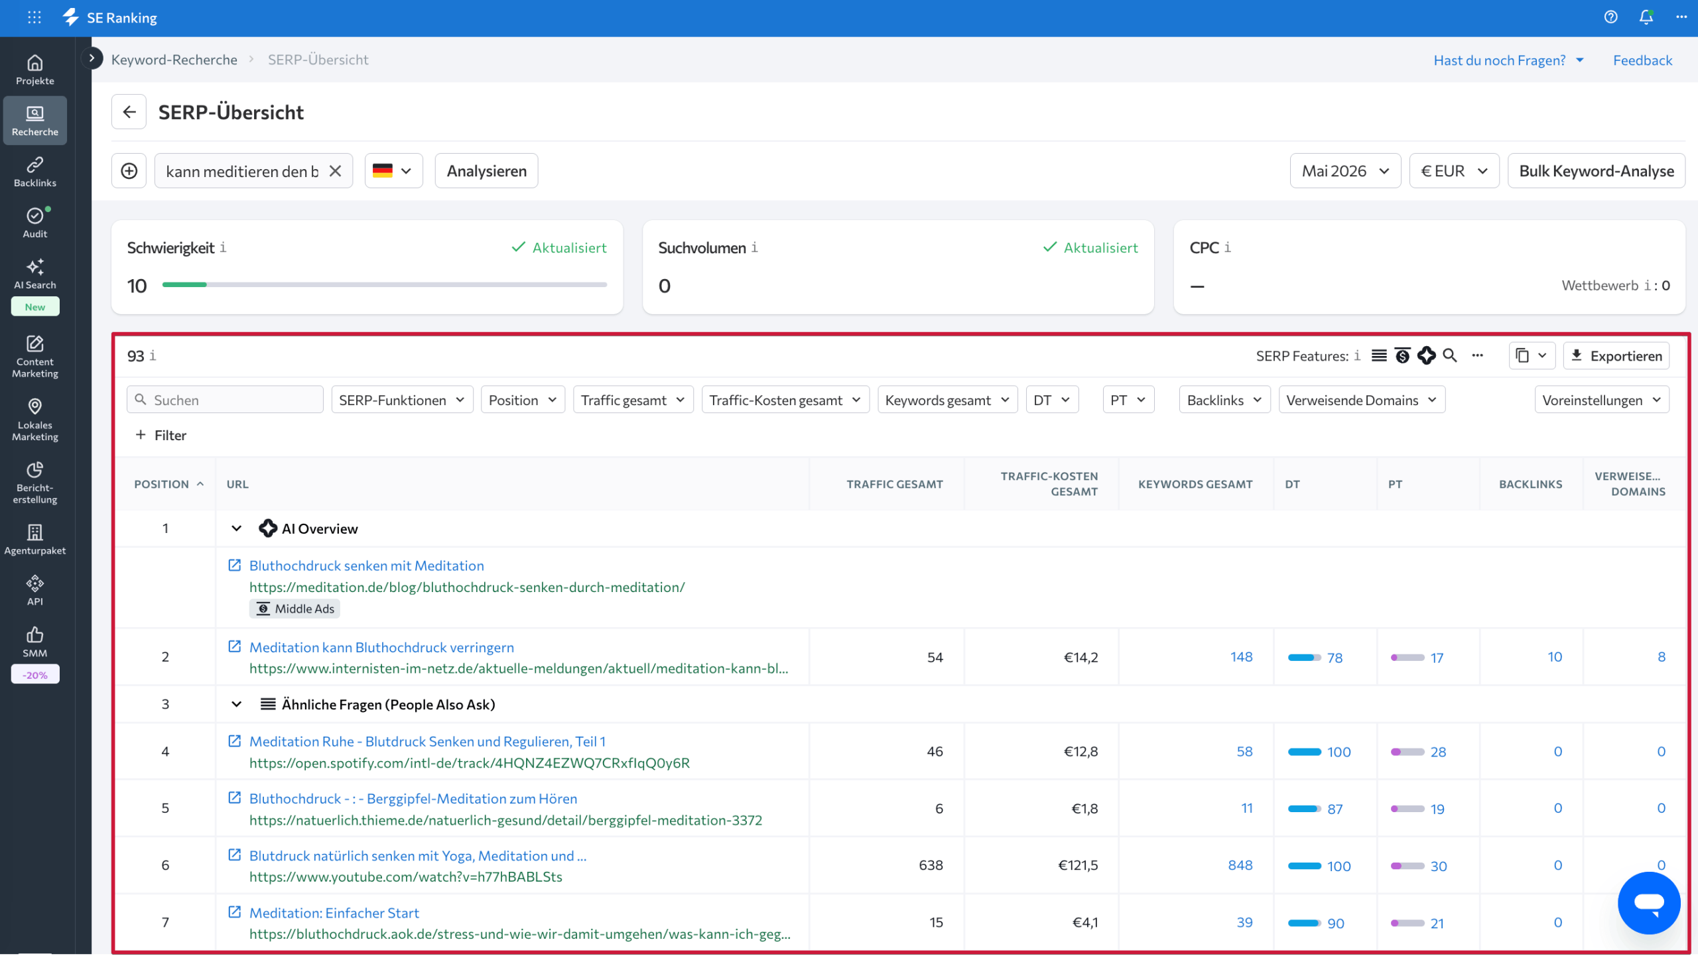
Task: Click the Analysieren button
Action: coord(486,171)
